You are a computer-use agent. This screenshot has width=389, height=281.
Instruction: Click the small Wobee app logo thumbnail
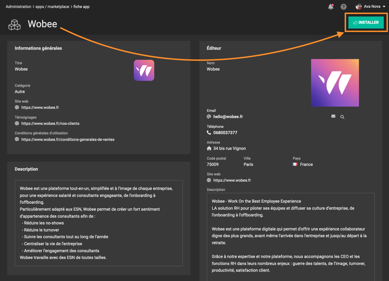(x=144, y=70)
